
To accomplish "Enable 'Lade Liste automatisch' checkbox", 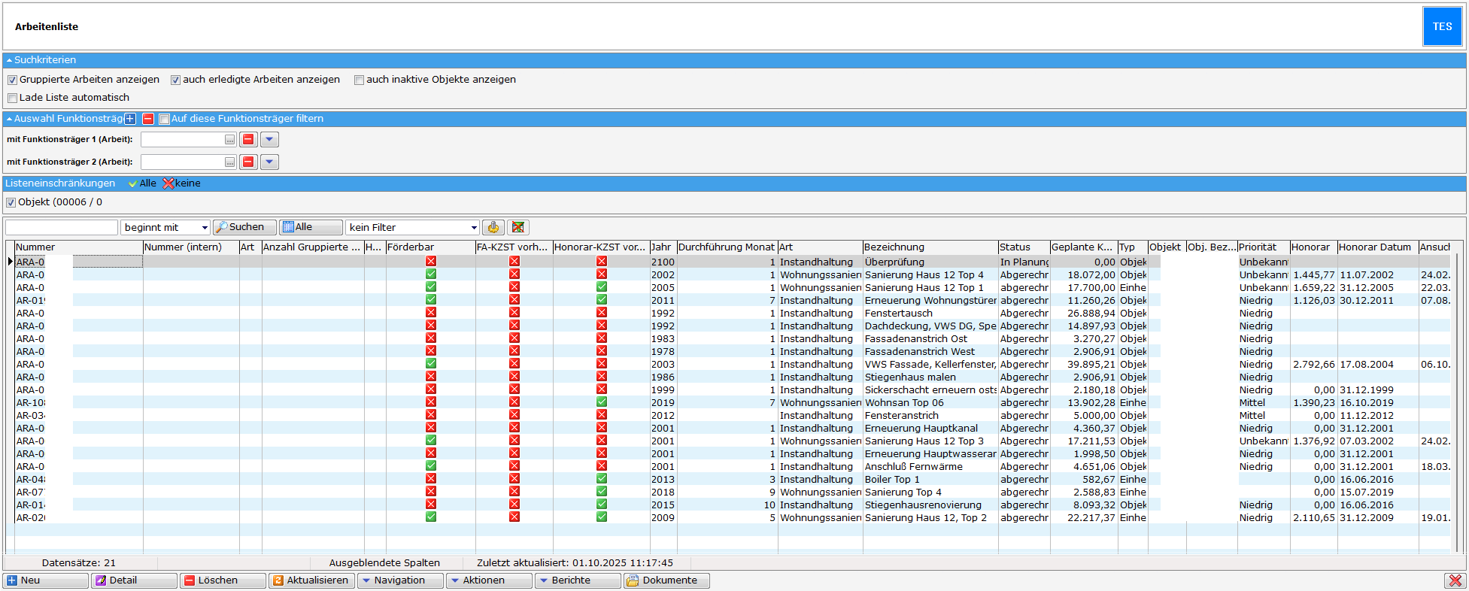I will point(12,98).
